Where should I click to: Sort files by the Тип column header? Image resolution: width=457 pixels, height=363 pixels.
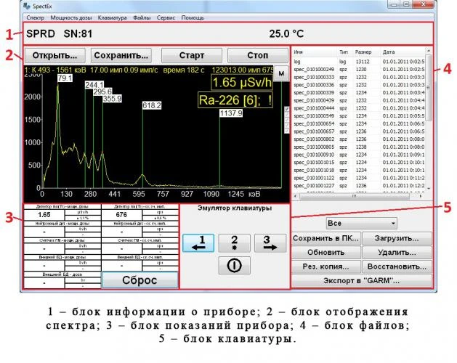[x=344, y=52]
